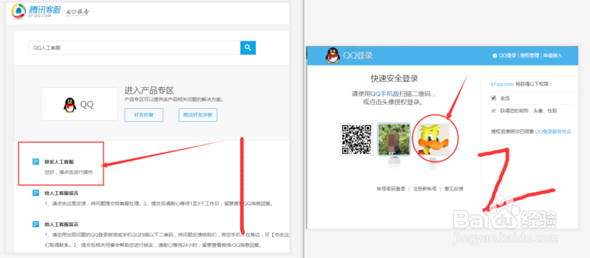
Task: Click the document icon beside 联系人工客服
Action: click(x=36, y=162)
